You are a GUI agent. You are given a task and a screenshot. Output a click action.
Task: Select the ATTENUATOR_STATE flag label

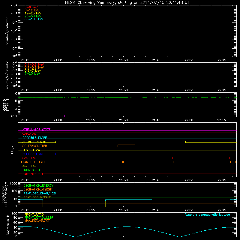coord(36,130)
